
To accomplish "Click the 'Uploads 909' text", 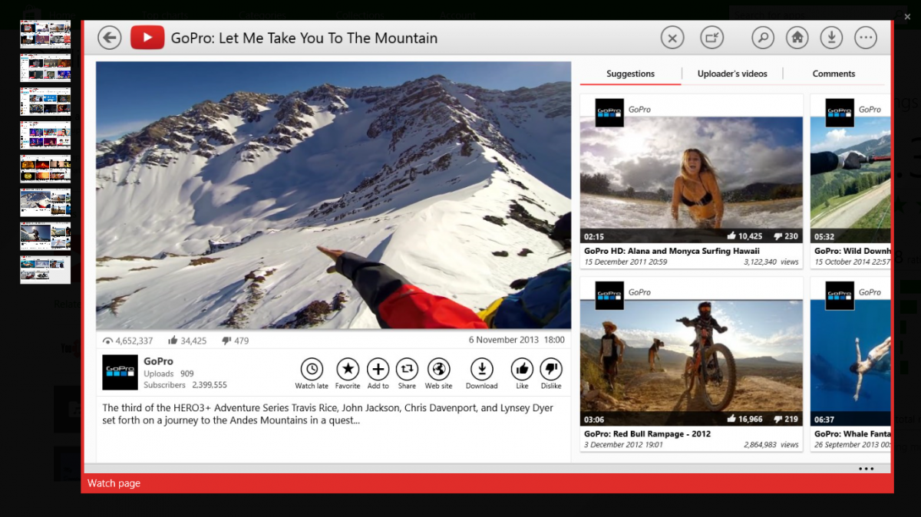I will pos(169,374).
